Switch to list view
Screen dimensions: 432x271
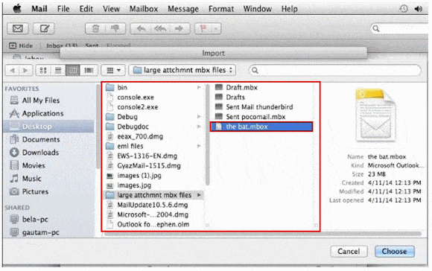(x=58, y=71)
